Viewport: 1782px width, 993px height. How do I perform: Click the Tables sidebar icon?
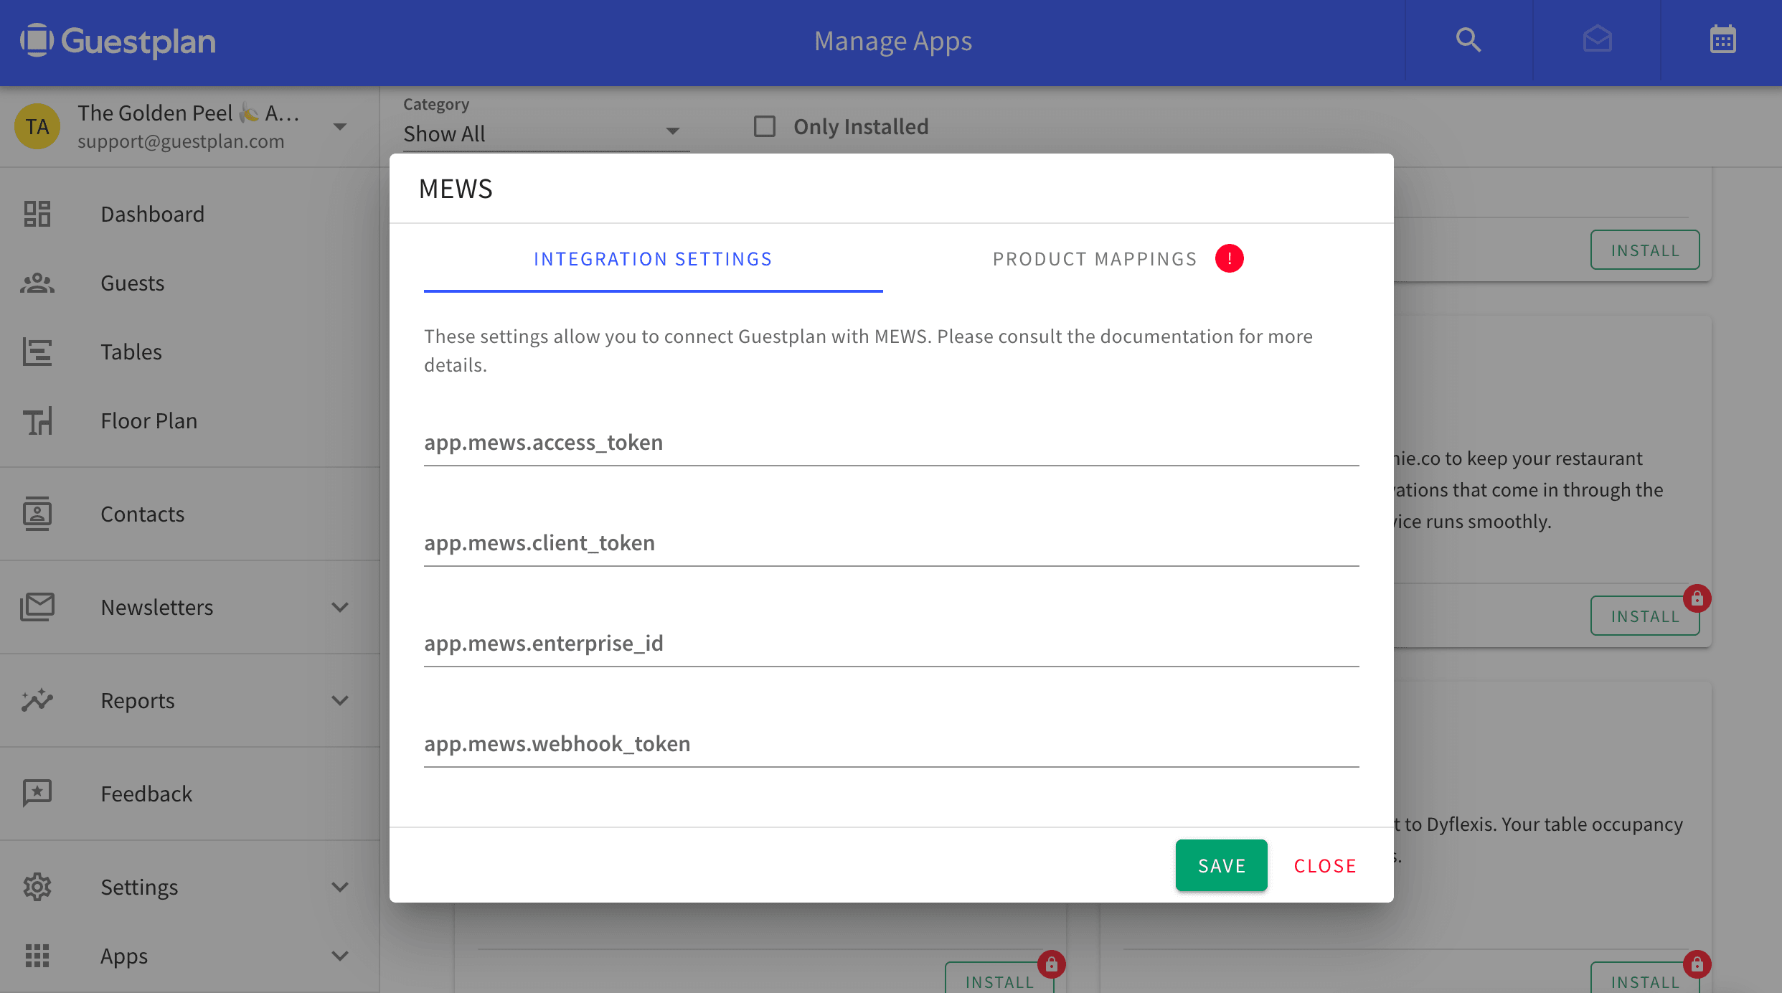[37, 352]
